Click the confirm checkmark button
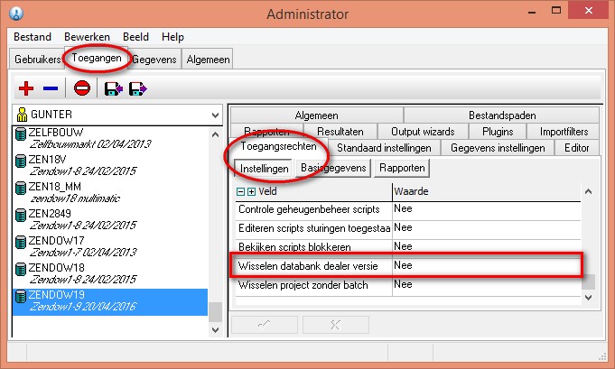Image resolution: width=615 pixels, height=369 pixels. (x=265, y=325)
